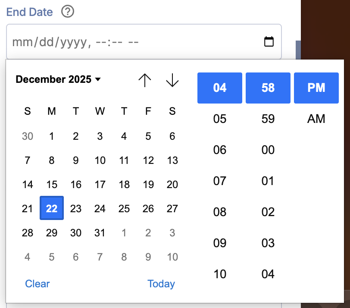The image size is (350, 308).
Task: Select December 31 on the calendar
Action: (100, 233)
